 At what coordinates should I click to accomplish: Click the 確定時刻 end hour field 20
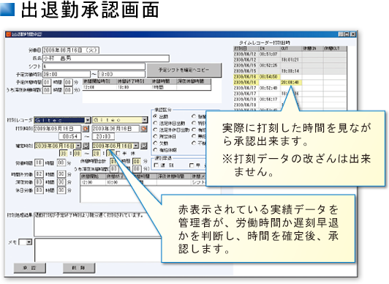[96, 154]
